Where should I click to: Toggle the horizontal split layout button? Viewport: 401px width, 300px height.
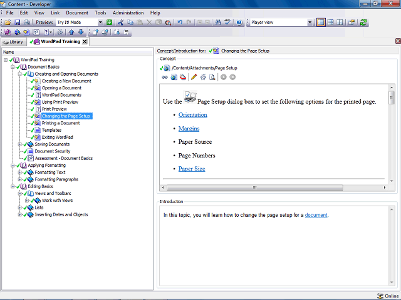330,22
